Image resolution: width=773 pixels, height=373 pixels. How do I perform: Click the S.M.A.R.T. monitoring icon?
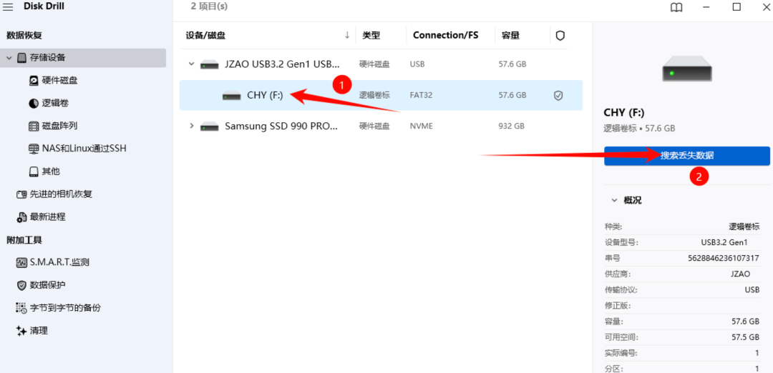[x=21, y=262]
